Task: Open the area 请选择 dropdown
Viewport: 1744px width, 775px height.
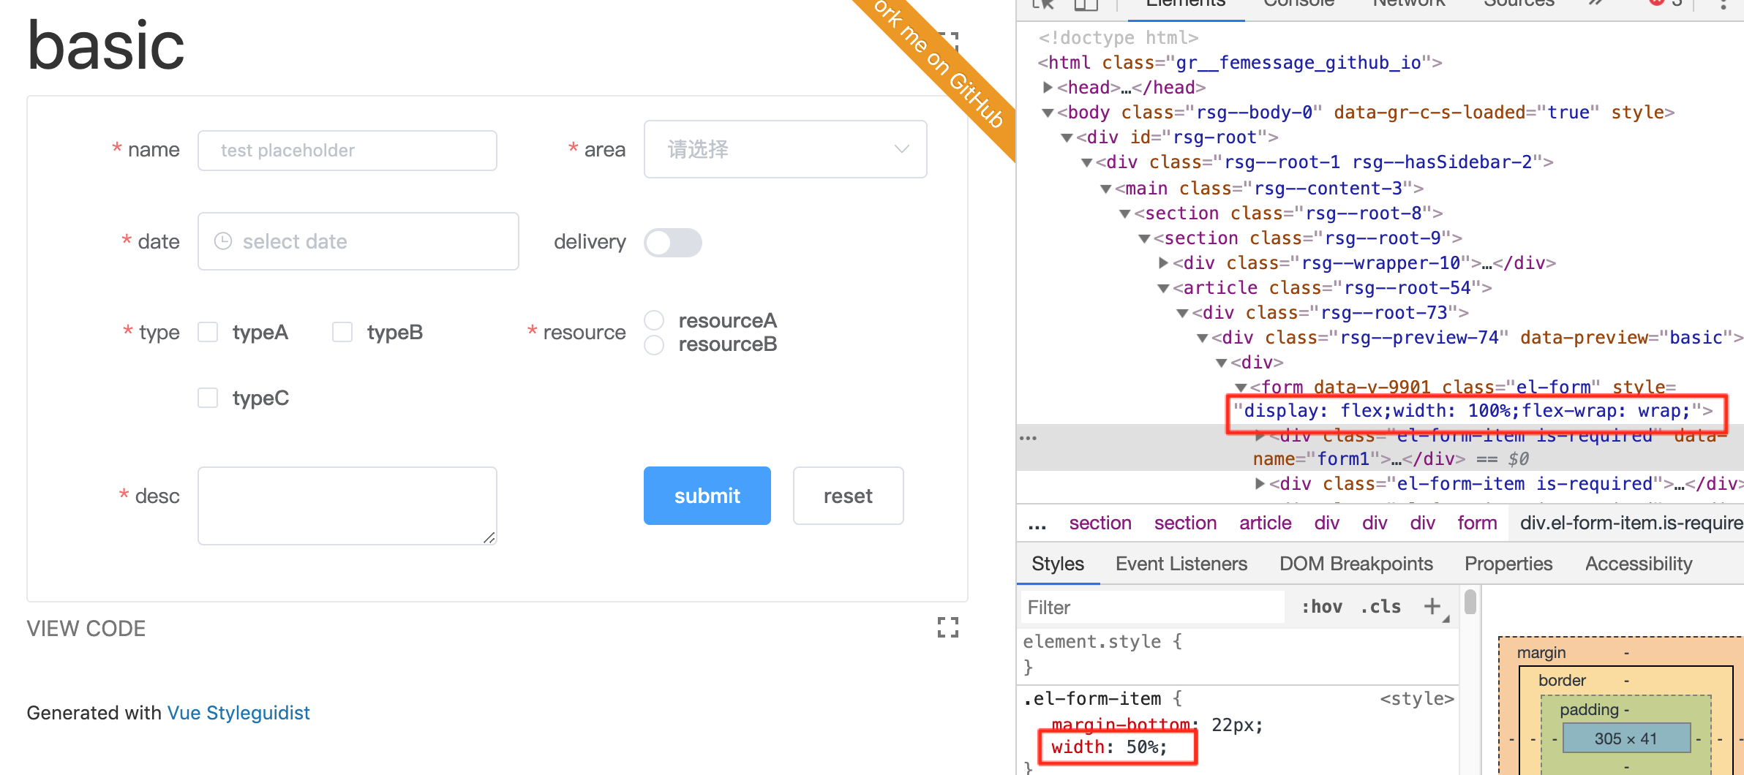Action: tap(785, 149)
